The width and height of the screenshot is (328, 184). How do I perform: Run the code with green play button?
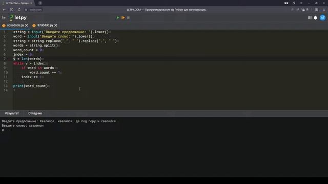click(x=118, y=18)
